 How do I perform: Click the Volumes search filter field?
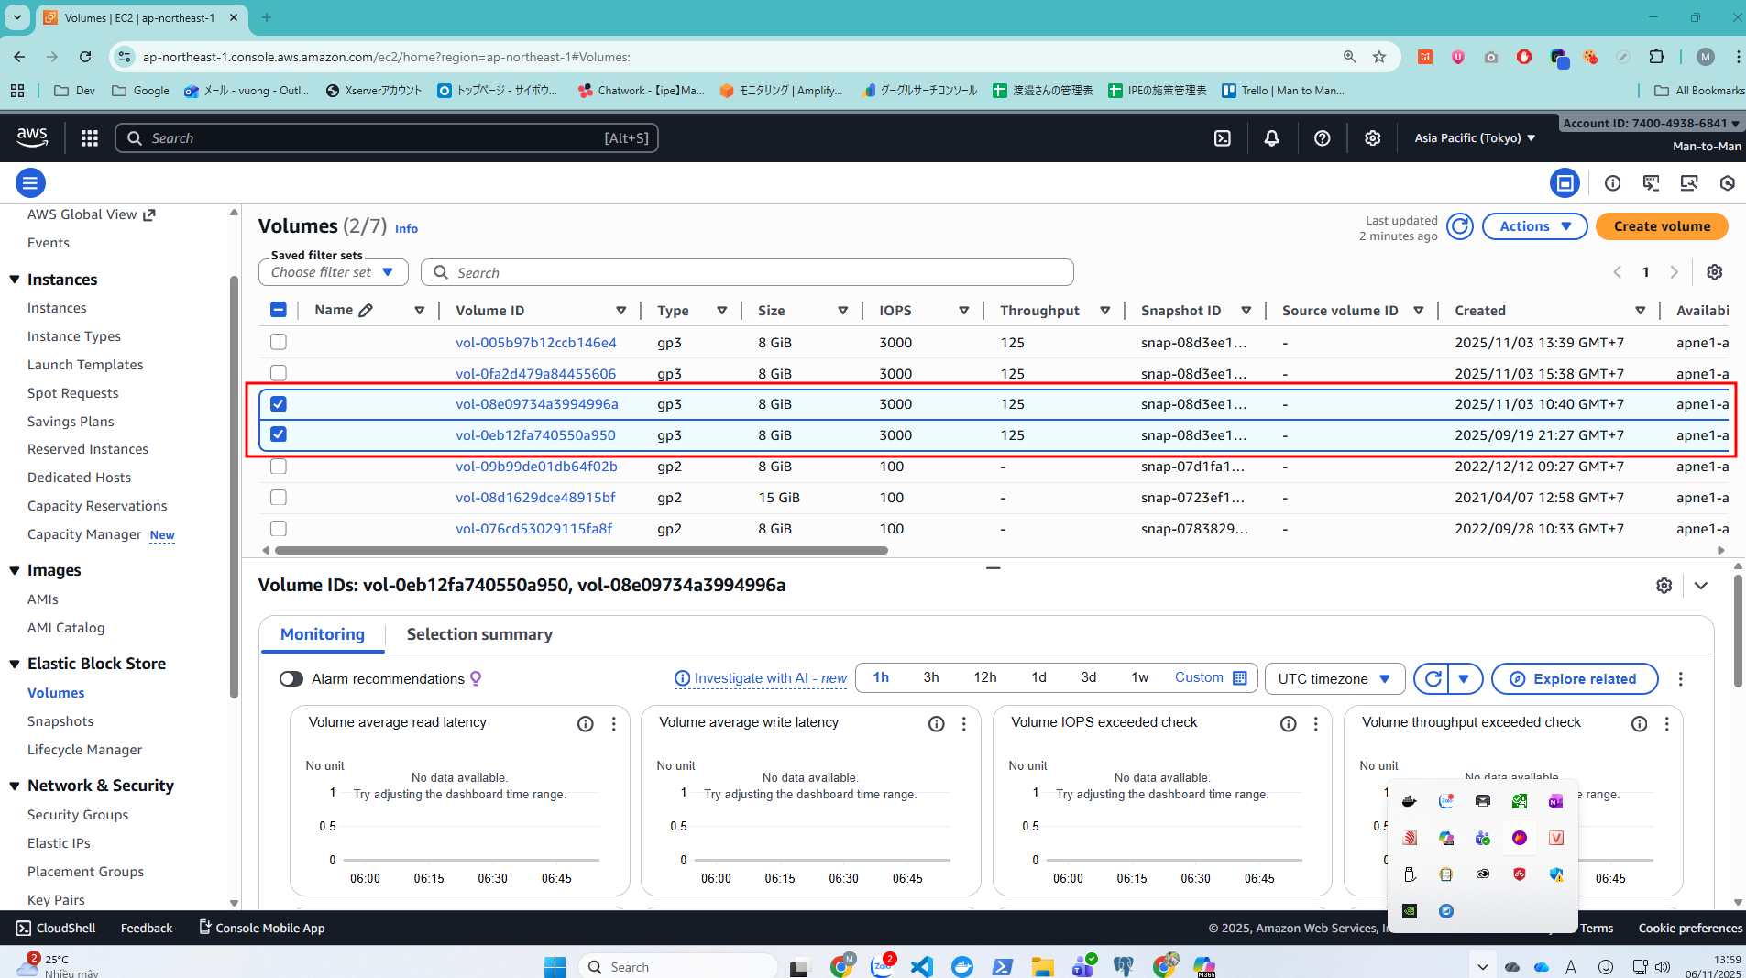pos(747,272)
